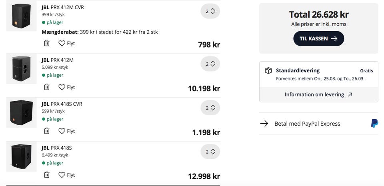Click heart icon for JBL PRX 412M CVR
This screenshot has width=384, height=186.
pyautogui.click(x=62, y=43)
